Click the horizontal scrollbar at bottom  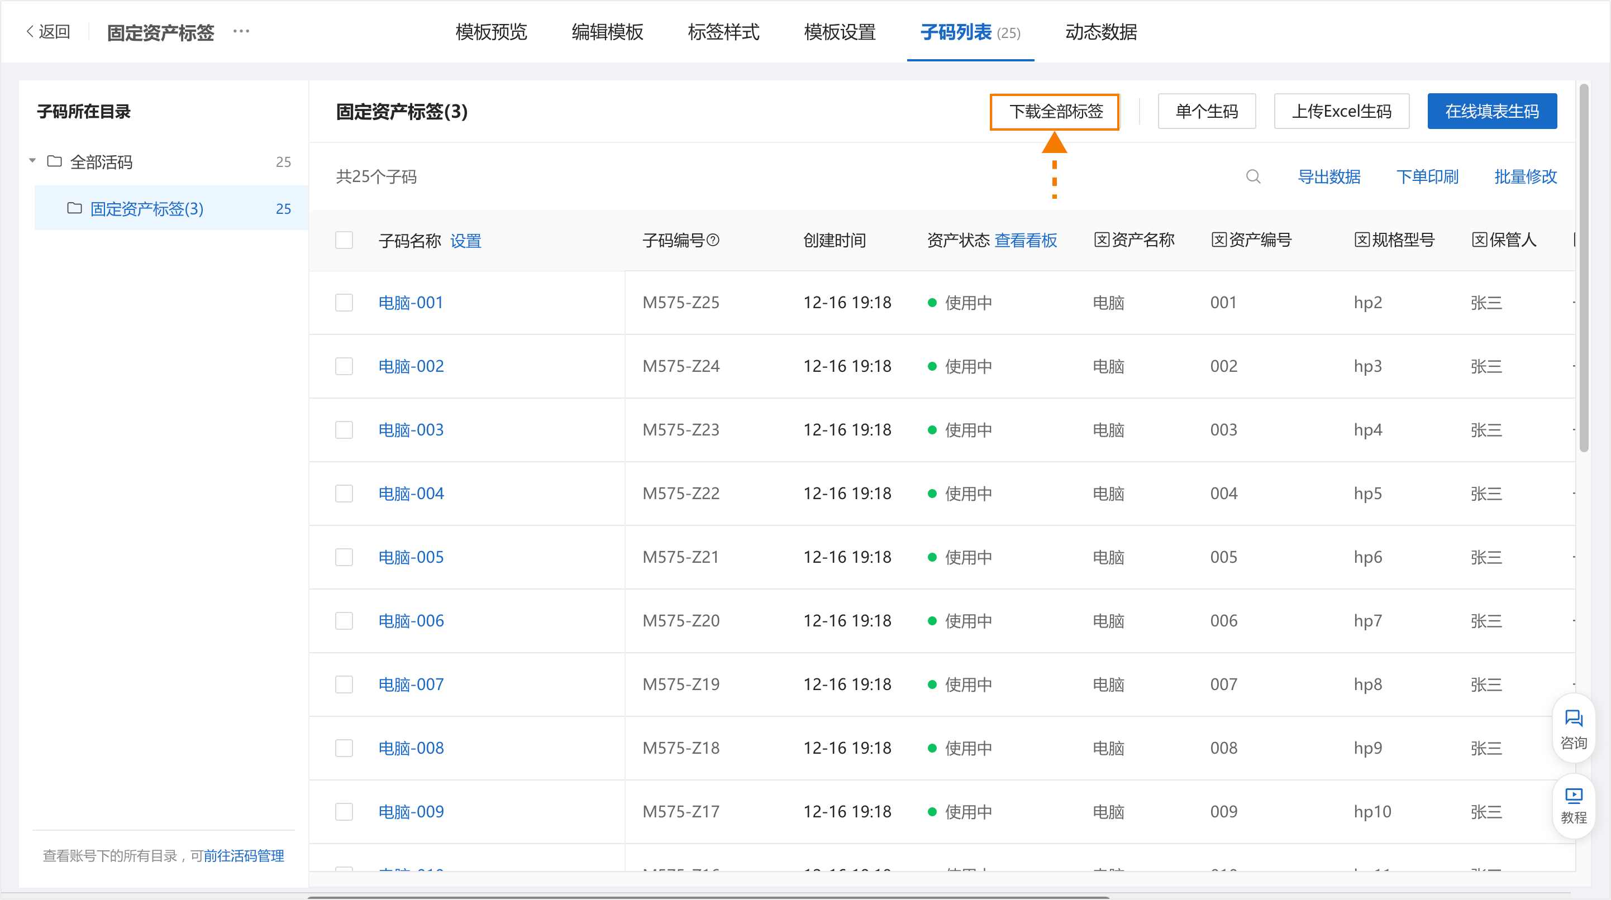click(708, 898)
